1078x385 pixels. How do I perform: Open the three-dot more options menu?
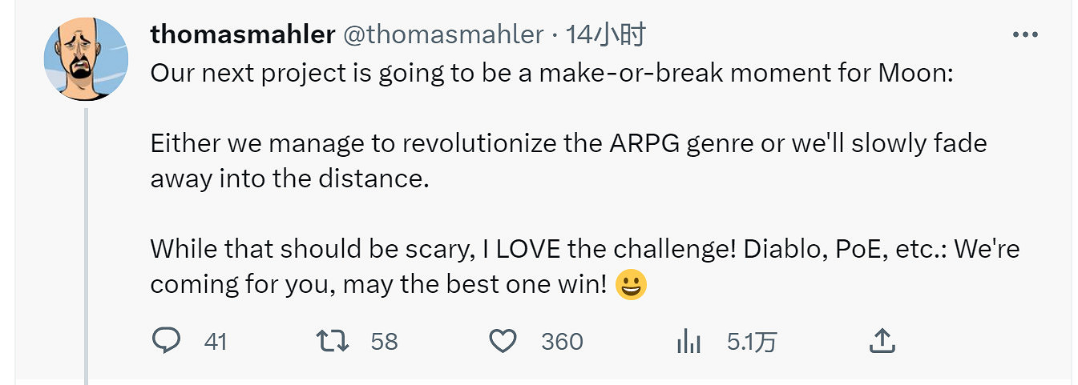coord(1025,35)
